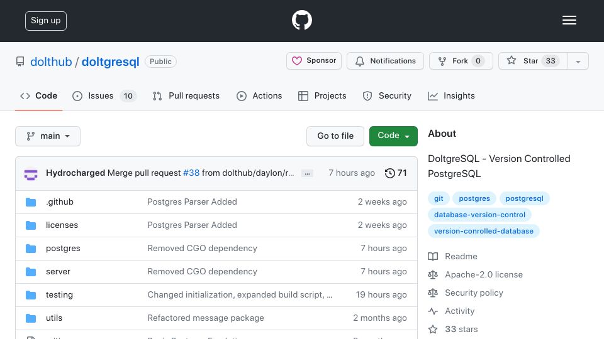Open the Actions tab
The width and height of the screenshot is (604, 339).
(x=259, y=95)
